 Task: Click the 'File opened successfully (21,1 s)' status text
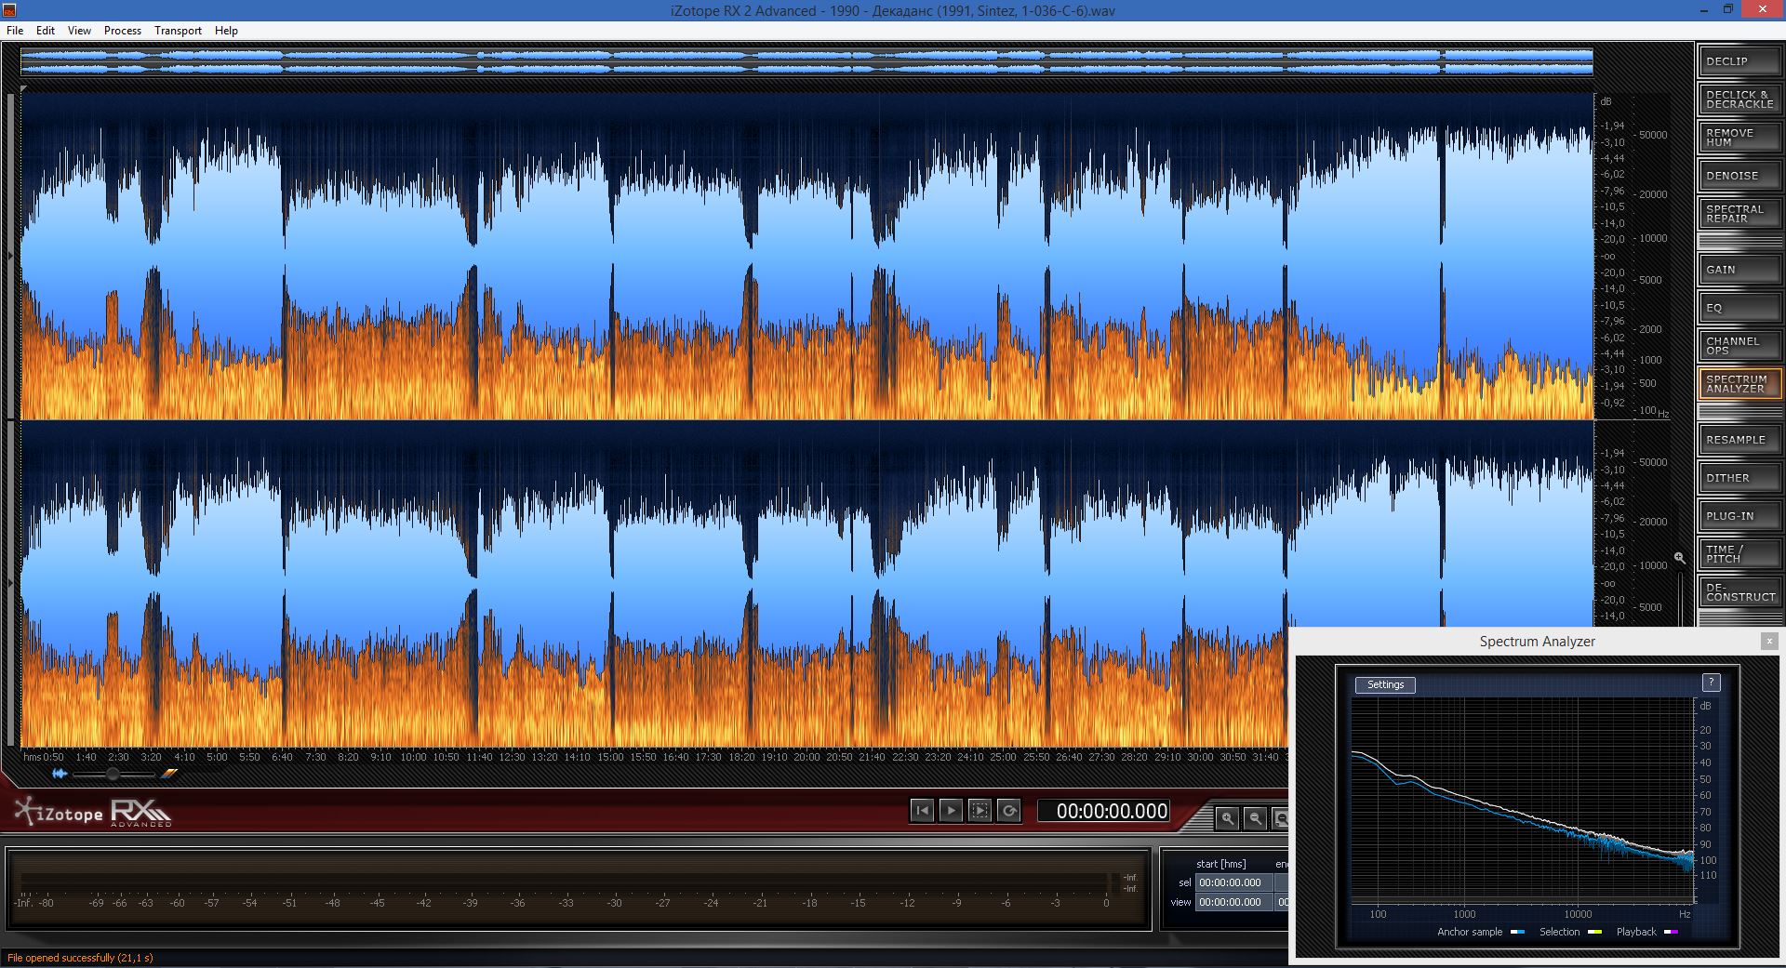click(x=80, y=958)
